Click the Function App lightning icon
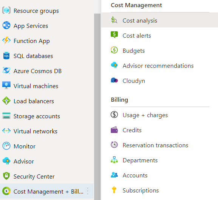The image size is (218, 200). pos(6,40)
